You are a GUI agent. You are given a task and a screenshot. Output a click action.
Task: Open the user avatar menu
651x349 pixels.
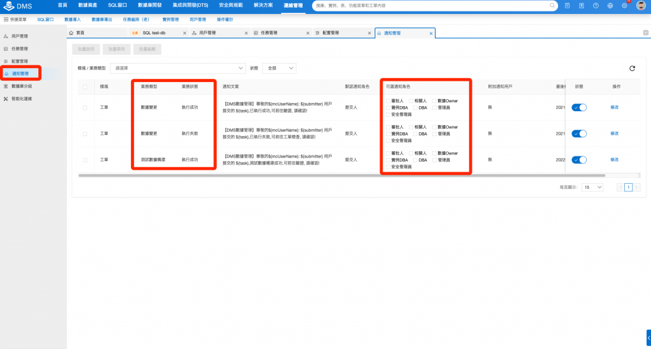641,5
